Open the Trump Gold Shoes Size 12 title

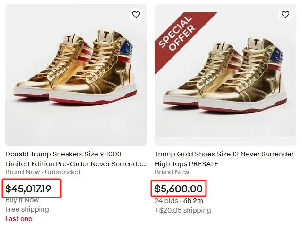click(224, 154)
